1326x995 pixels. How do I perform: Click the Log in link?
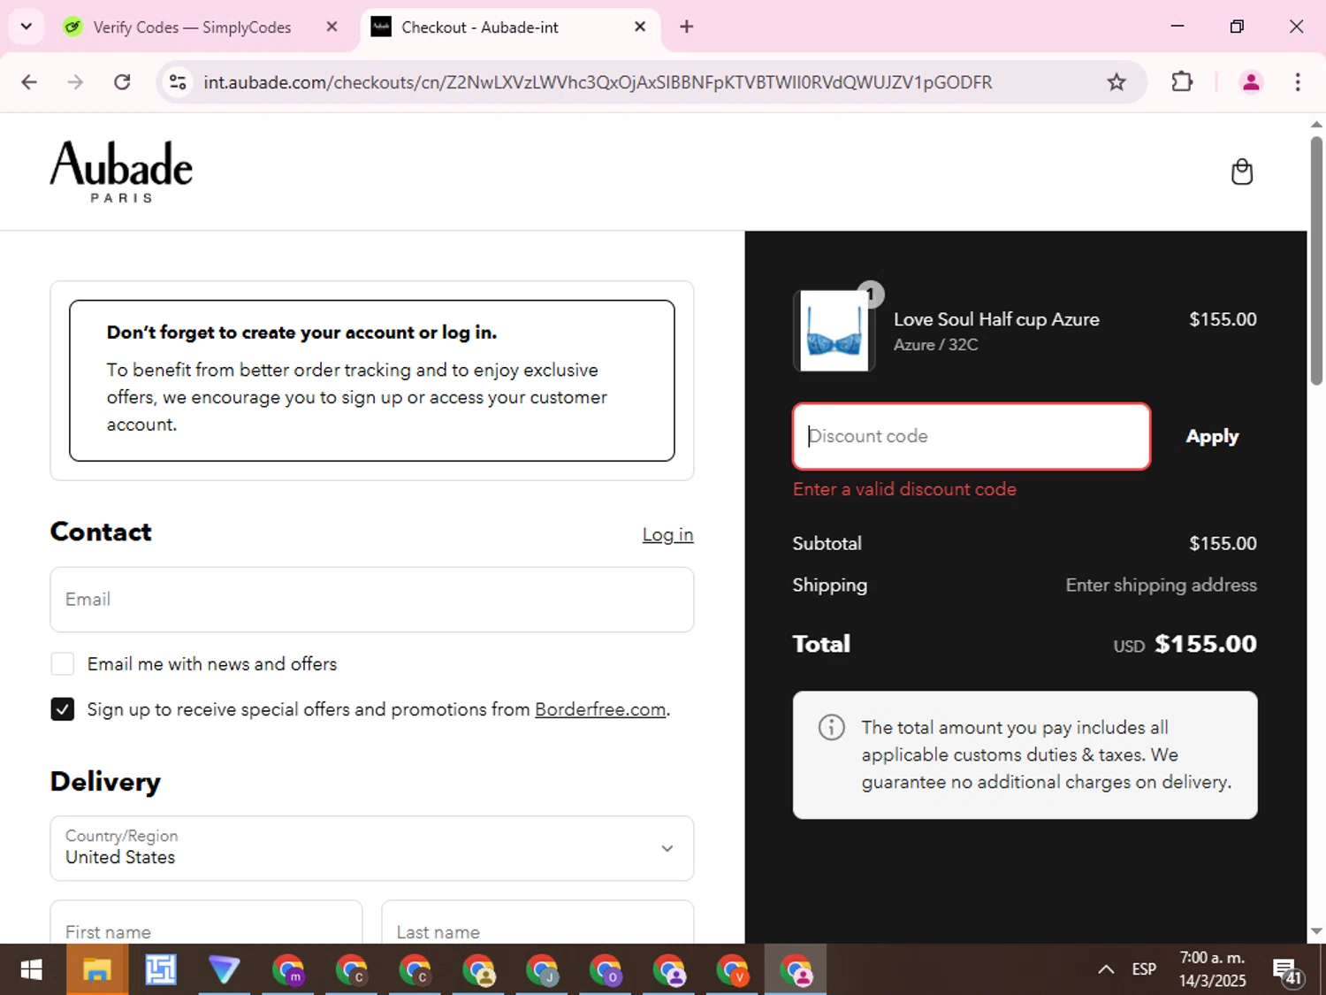pyautogui.click(x=667, y=534)
